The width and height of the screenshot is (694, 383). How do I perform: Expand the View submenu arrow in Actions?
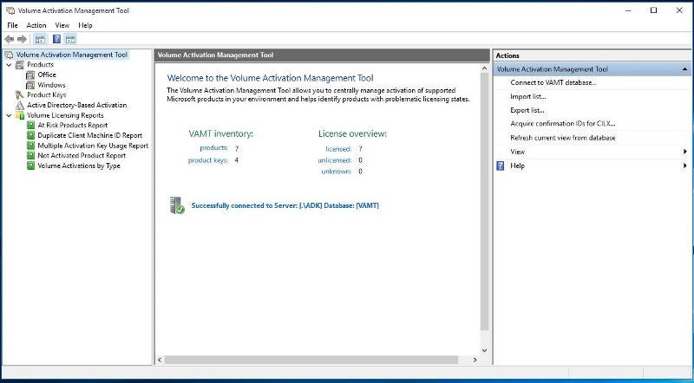pyautogui.click(x=685, y=152)
